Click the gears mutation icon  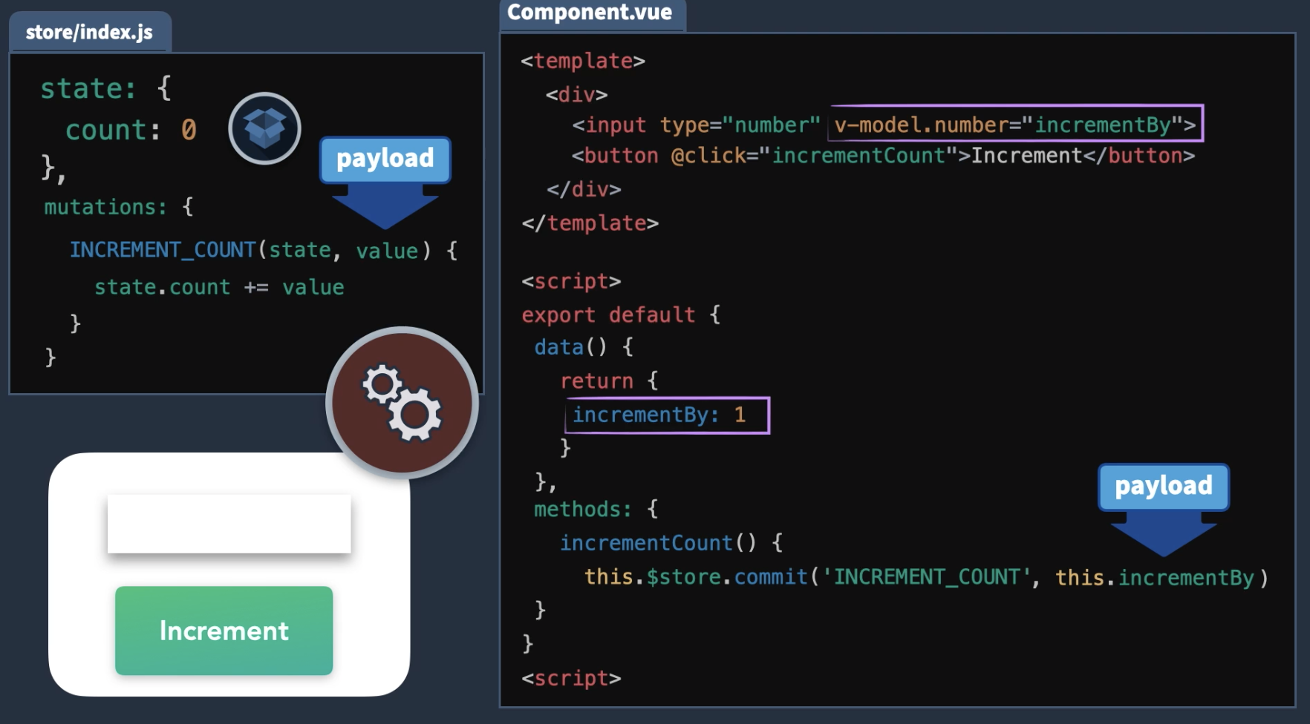tap(402, 403)
